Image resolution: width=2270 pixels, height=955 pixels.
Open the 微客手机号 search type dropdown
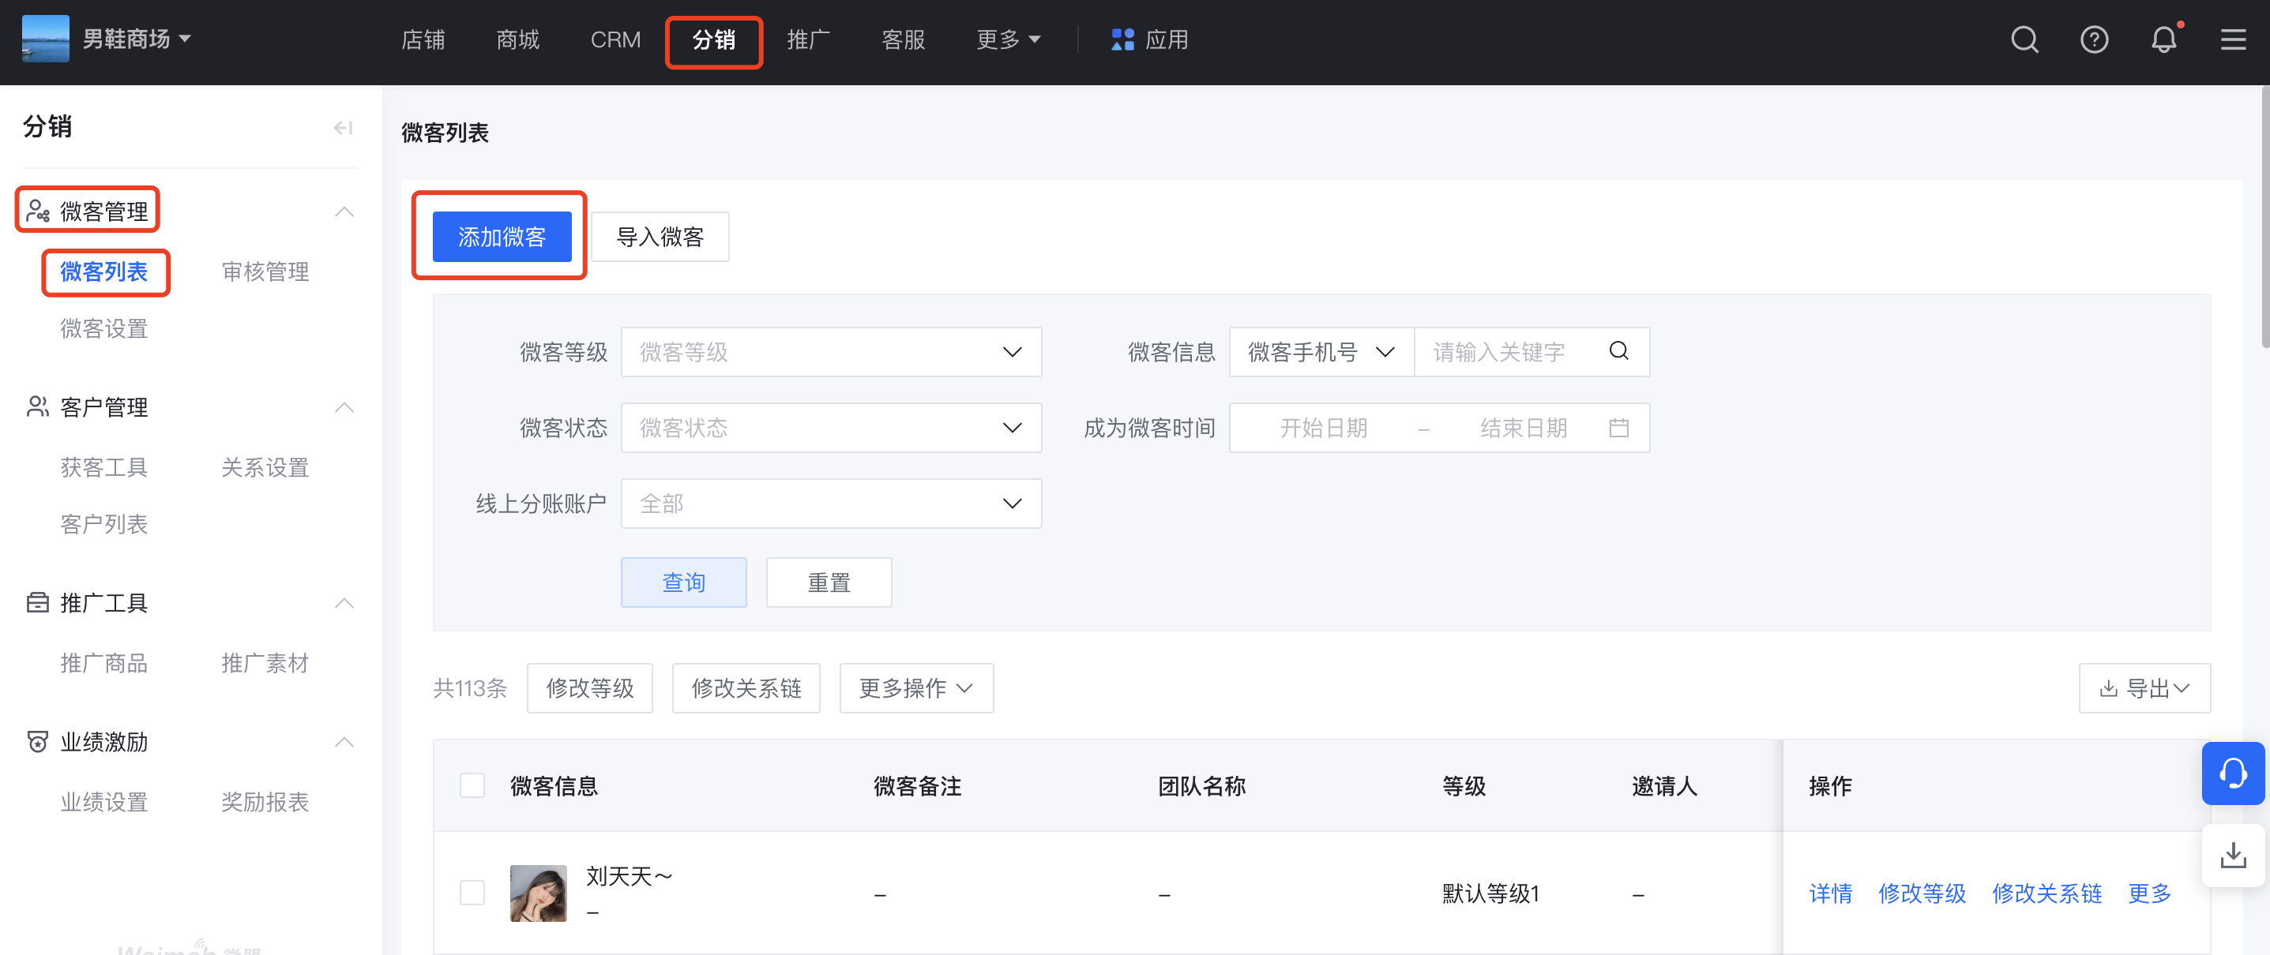tap(1321, 352)
